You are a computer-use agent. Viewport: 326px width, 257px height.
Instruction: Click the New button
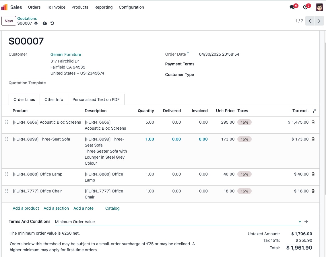[9, 21]
